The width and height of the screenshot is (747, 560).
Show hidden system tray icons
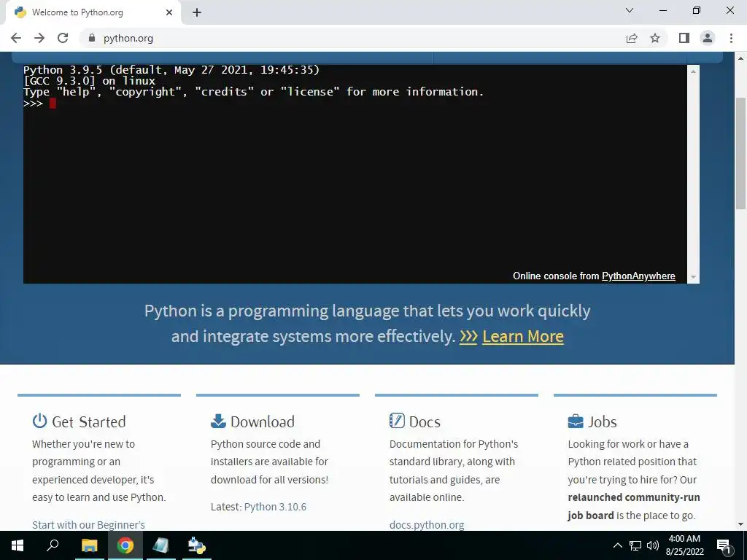(617, 545)
